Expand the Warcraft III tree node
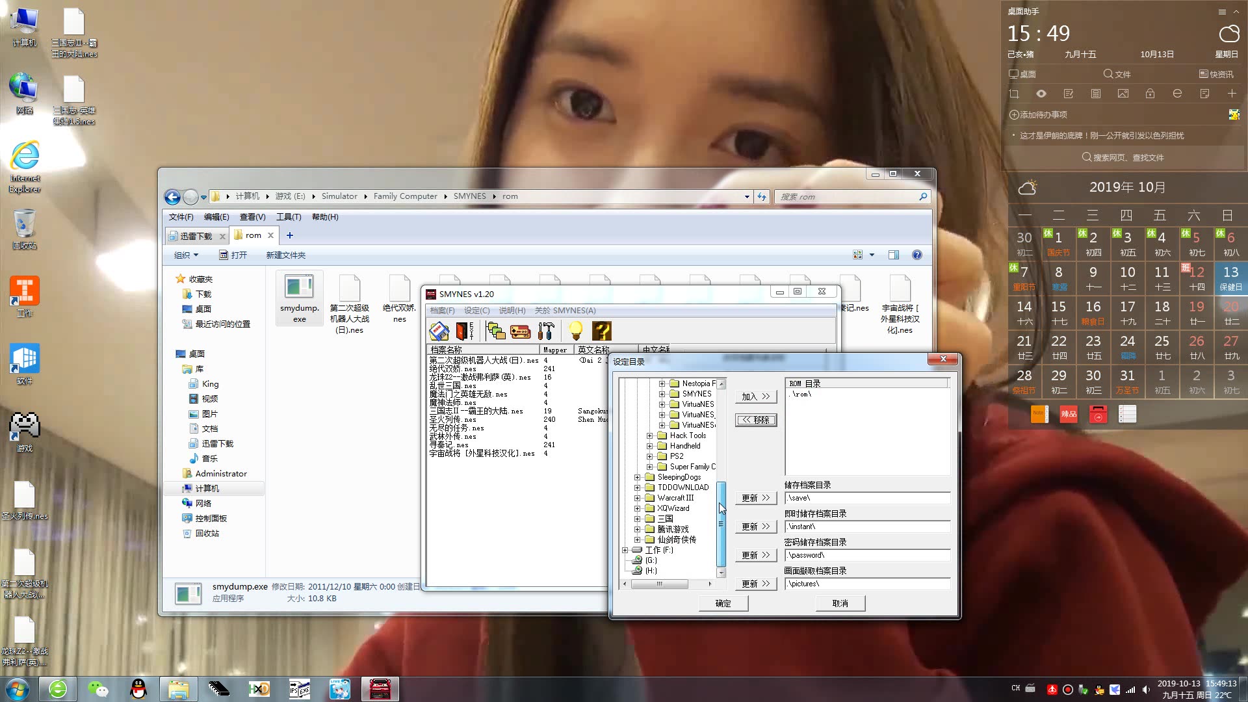Viewport: 1248px width, 702px height. pyautogui.click(x=637, y=498)
